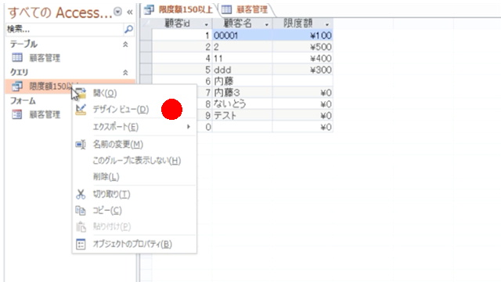501x282 pixels.
Task: Select the 限度額150以上 query icon
Action: (x=17, y=86)
